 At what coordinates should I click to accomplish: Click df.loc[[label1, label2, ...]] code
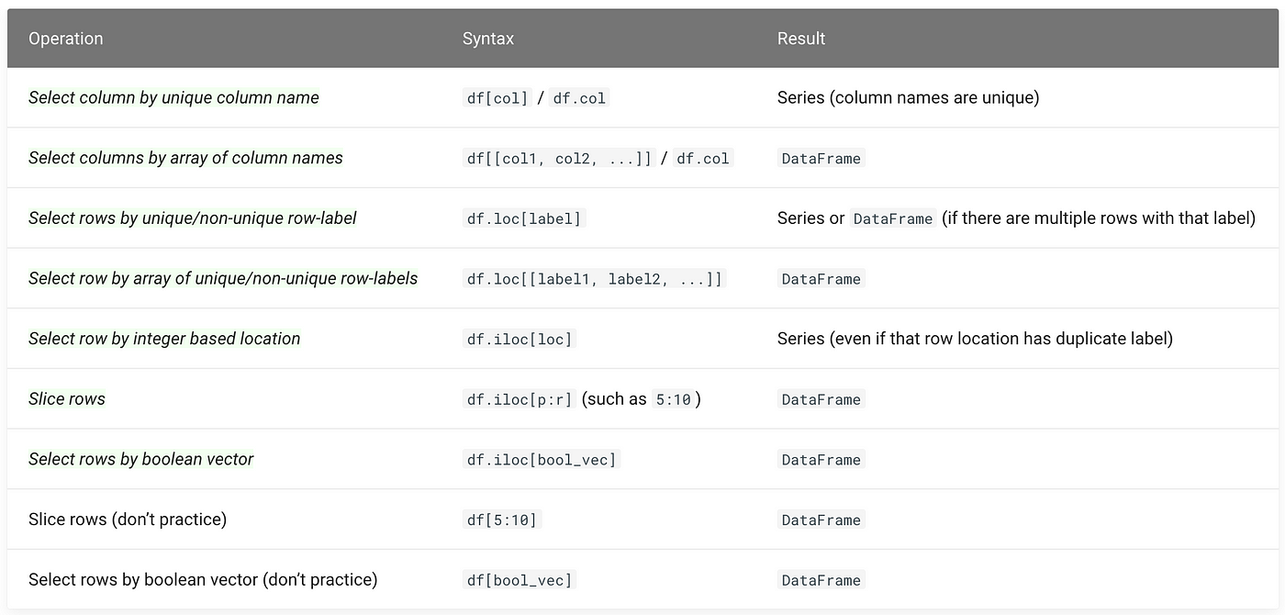594,279
